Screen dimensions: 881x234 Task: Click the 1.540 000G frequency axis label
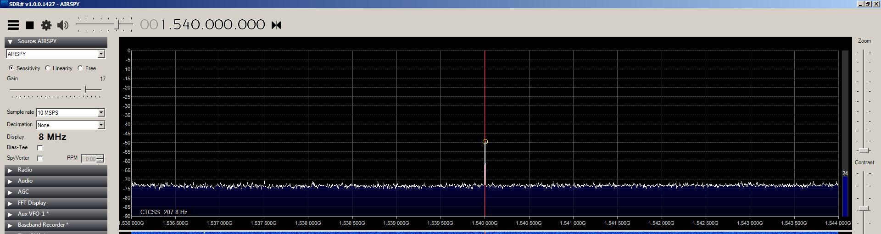pos(485,223)
